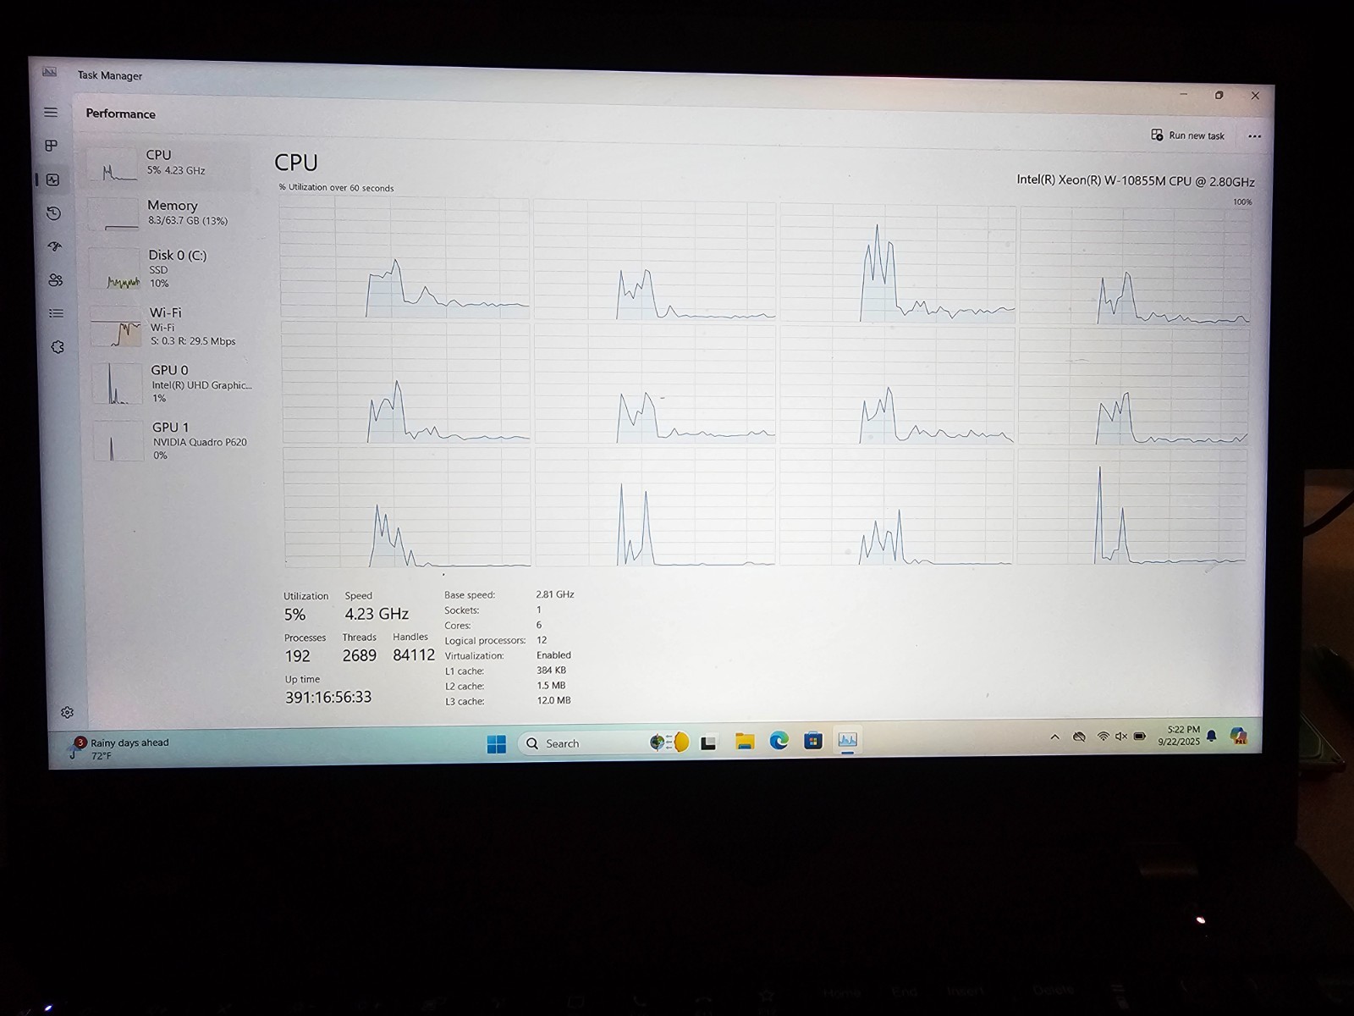Click the muted volume tray icon
Screen dimensions: 1354x1016
coord(1121,737)
